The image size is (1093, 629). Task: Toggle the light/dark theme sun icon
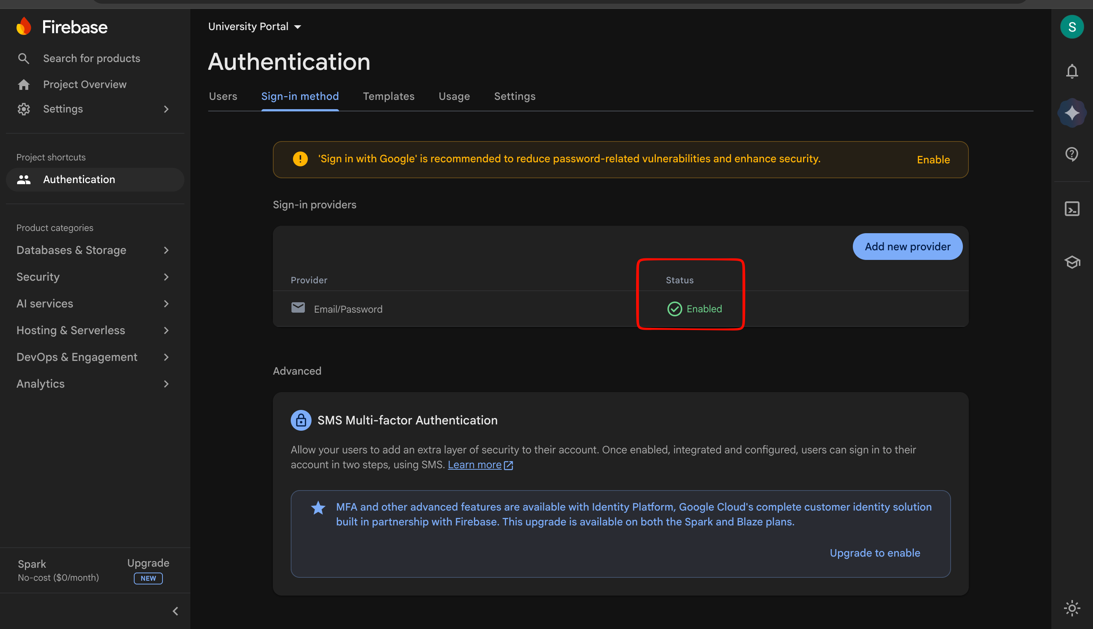coord(1072,608)
